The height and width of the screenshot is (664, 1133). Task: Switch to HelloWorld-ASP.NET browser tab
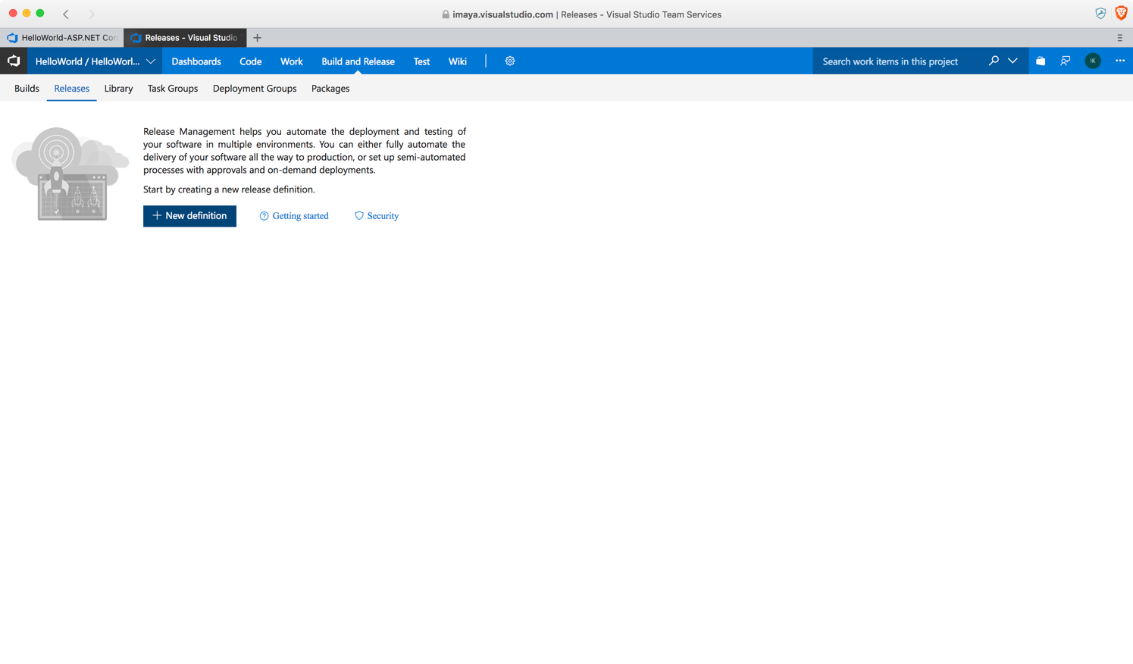[x=62, y=37]
